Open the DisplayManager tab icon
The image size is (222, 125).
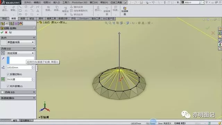[x=20, y=24]
